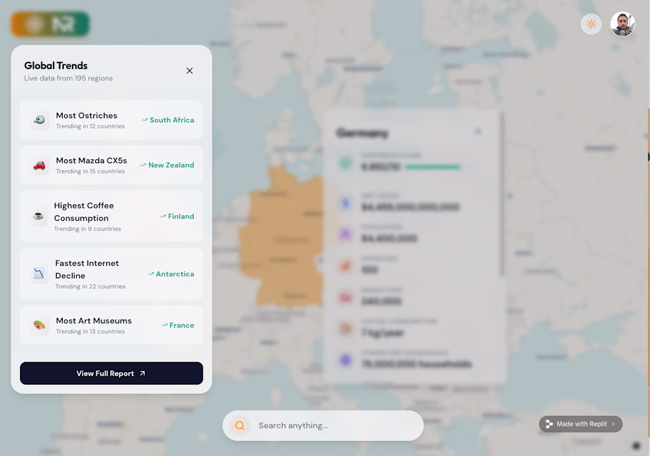Focus the Search anything field
Image resolution: width=650 pixels, height=456 pixels.
coord(323,426)
